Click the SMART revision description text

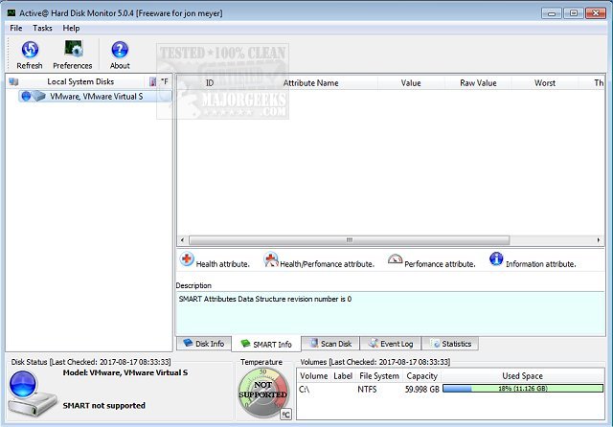tap(265, 299)
